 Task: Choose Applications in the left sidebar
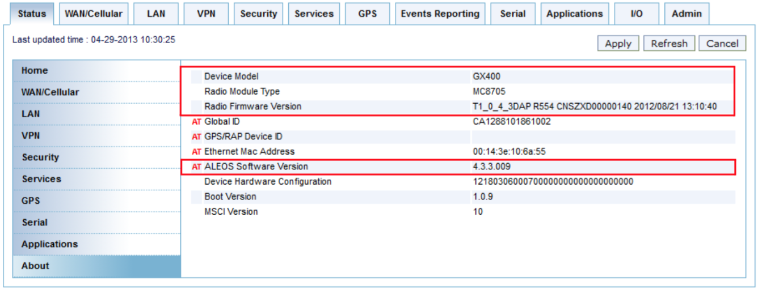[x=49, y=244]
